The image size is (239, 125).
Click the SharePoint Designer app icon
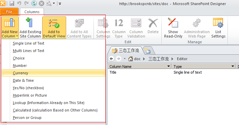click(3, 3)
